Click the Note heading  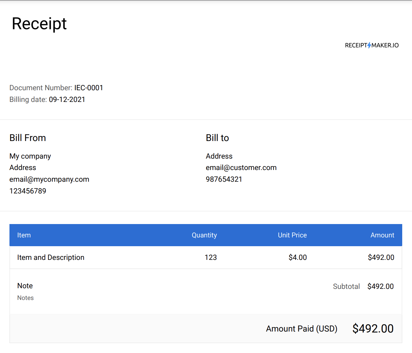click(x=25, y=286)
